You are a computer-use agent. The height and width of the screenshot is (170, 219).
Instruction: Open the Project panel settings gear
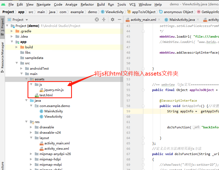tap(112, 19)
